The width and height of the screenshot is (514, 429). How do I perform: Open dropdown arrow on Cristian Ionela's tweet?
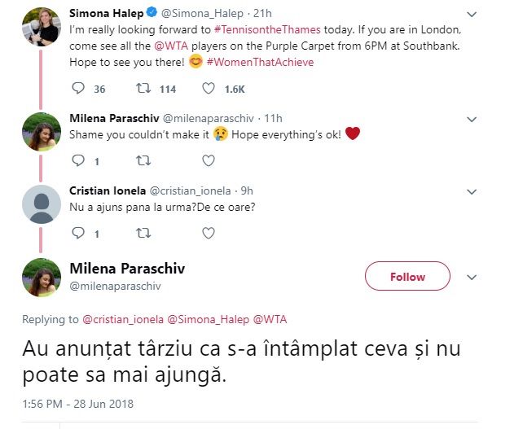pos(472,191)
